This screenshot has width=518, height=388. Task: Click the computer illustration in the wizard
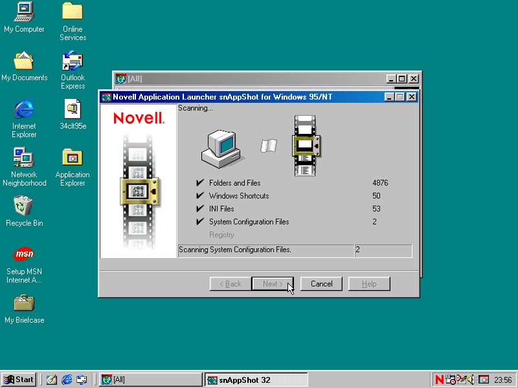click(x=221, y=149)
